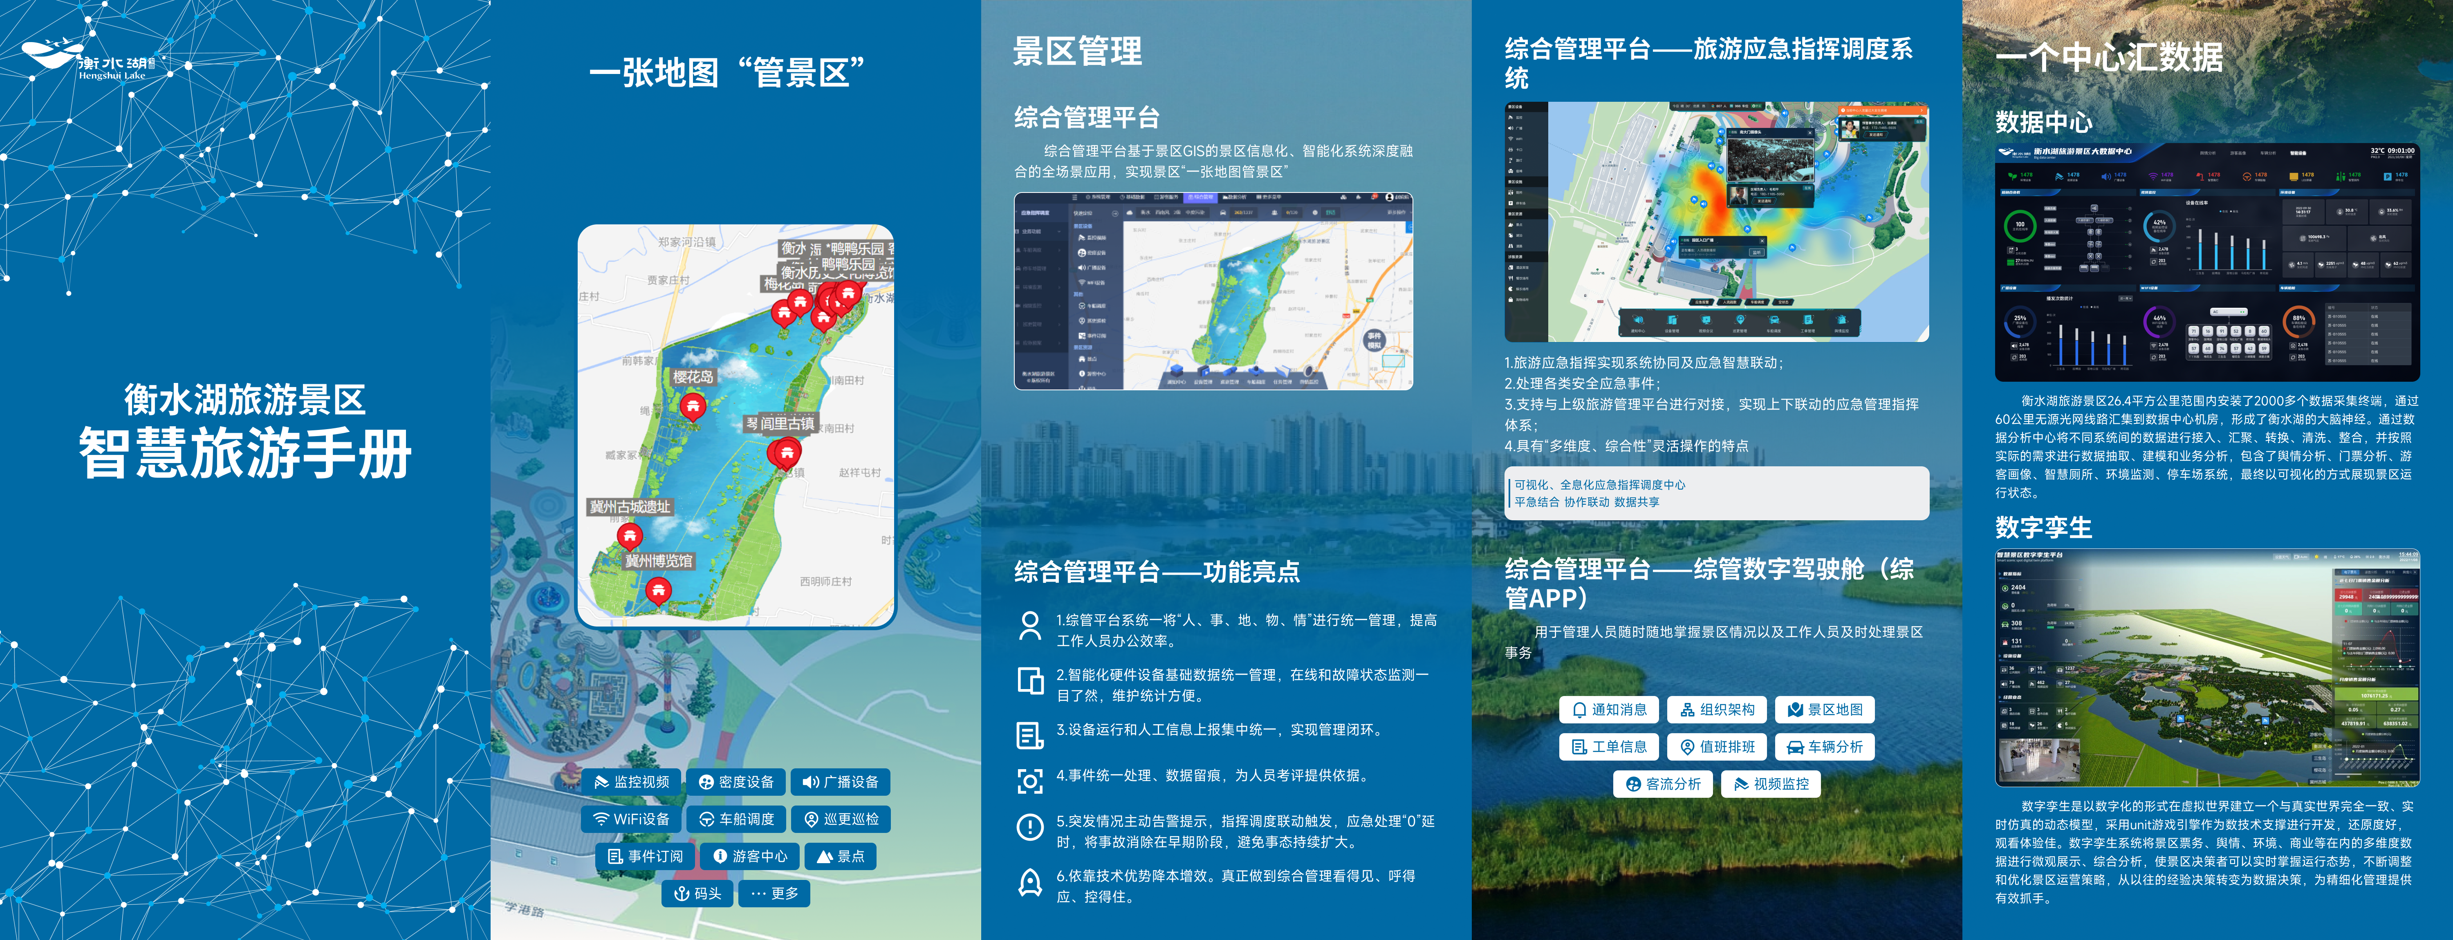Click the 游客中心 info button
2453x940 pixels.
(x=750, y=856)
